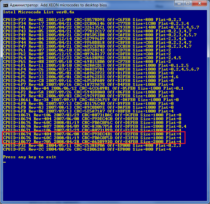Select the CPUID=6F5 row with CRC=6A962F22
Viewport: 210px width, 204px height.
(x=88, y=73)
